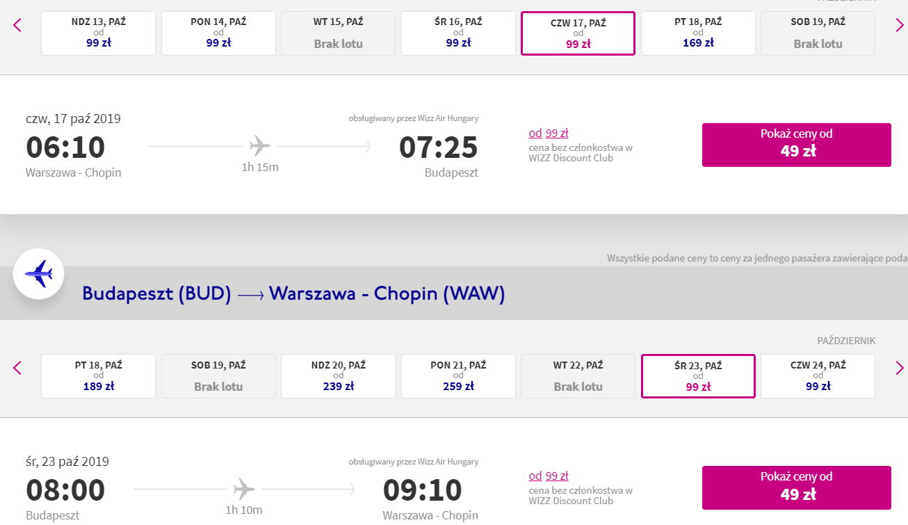908x525 pixels.
Task: Choose return NDZ 20, PAŹ 239 zł
Action: (338, 375)
